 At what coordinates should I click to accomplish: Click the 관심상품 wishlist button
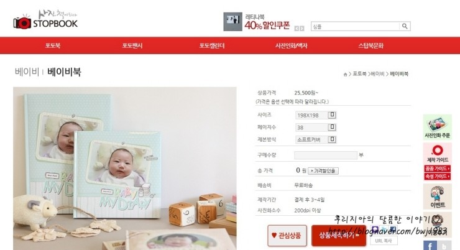pos(287,235)
